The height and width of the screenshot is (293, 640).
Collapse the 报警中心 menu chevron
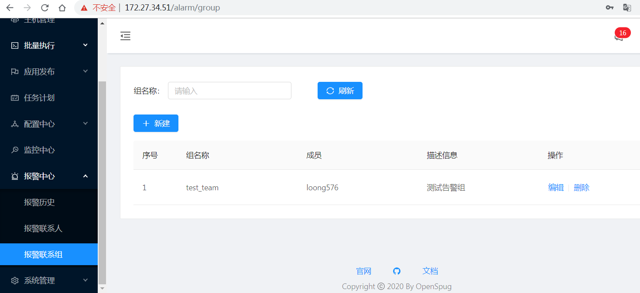(86, 175)
